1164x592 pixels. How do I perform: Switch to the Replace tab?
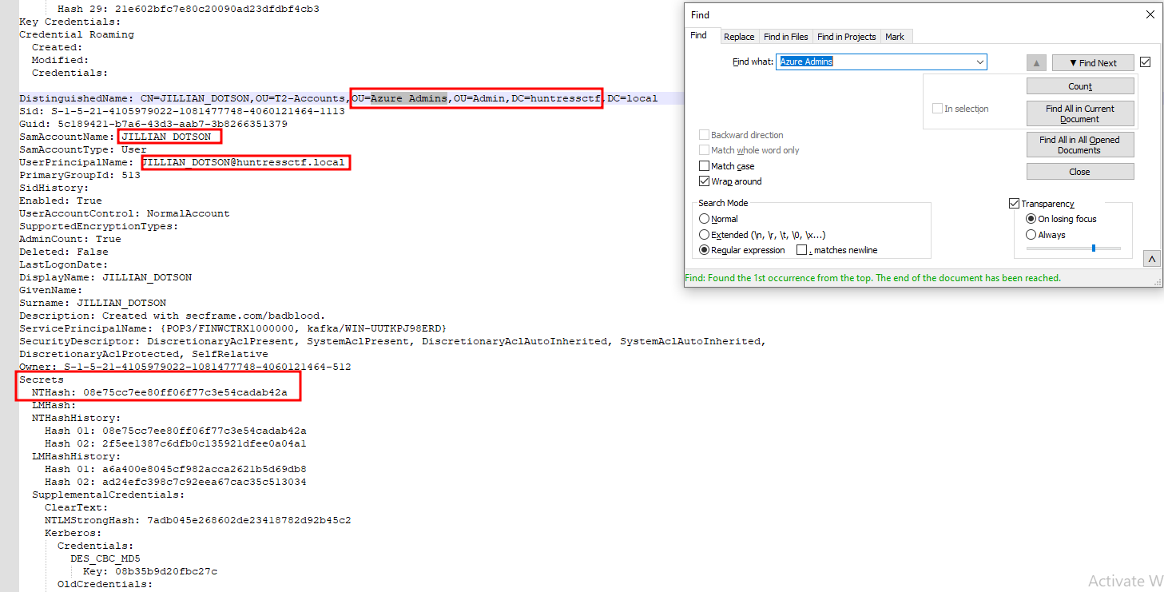click(739, 37)
